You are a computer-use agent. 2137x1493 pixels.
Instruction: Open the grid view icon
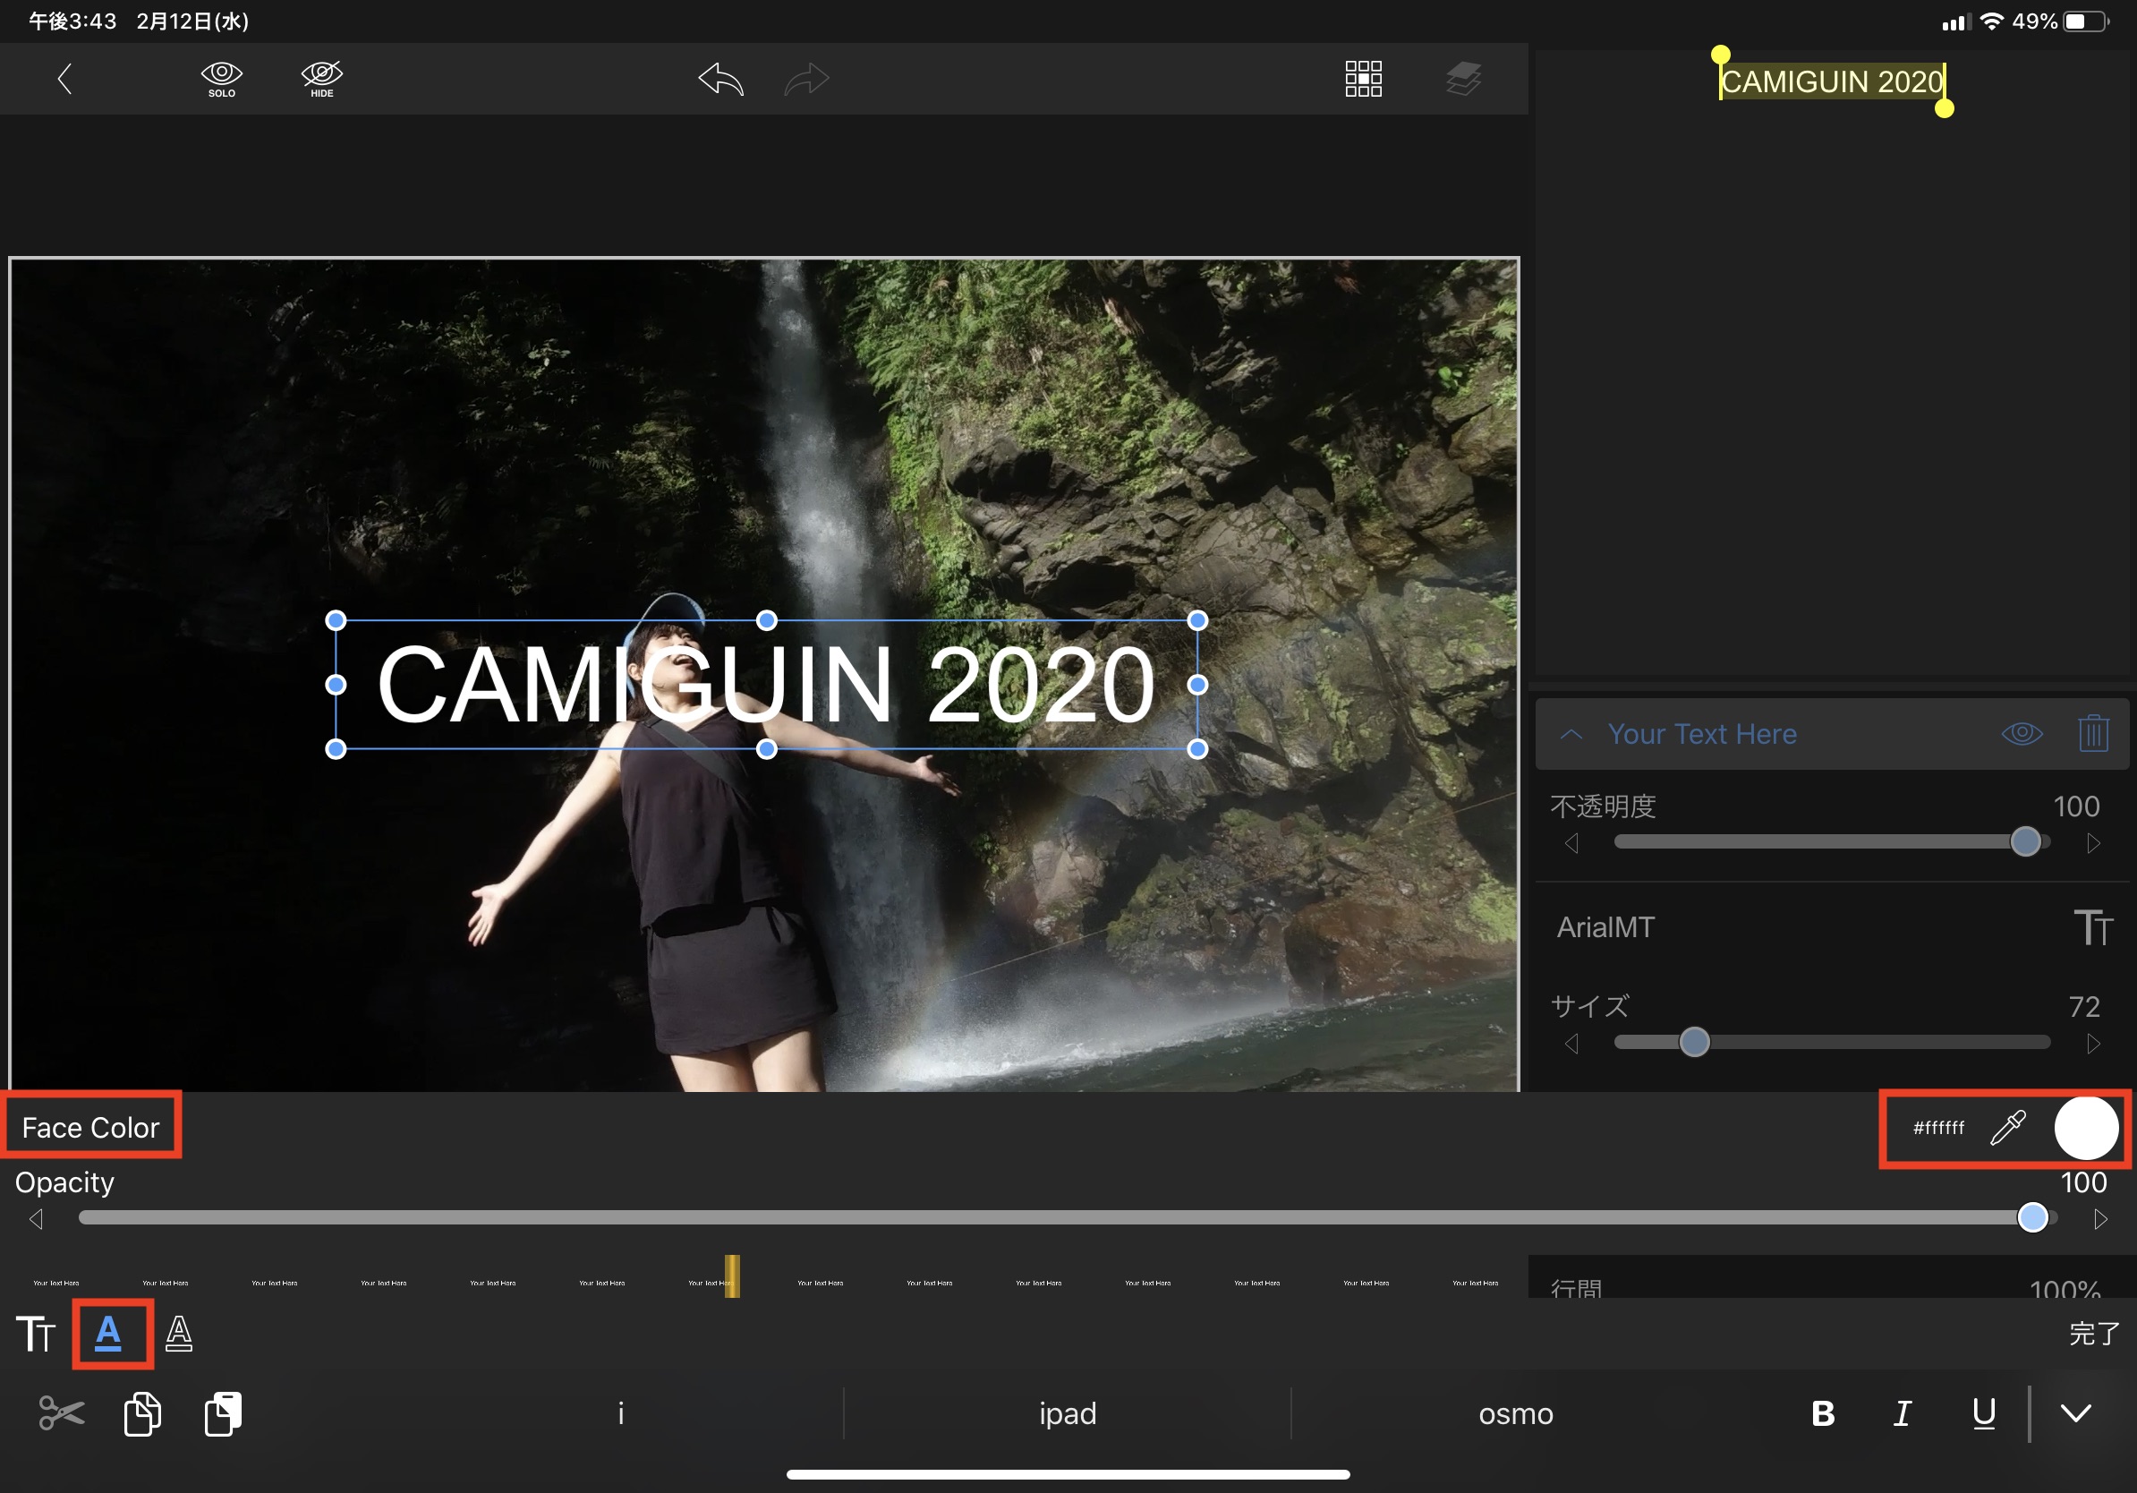1363,79
